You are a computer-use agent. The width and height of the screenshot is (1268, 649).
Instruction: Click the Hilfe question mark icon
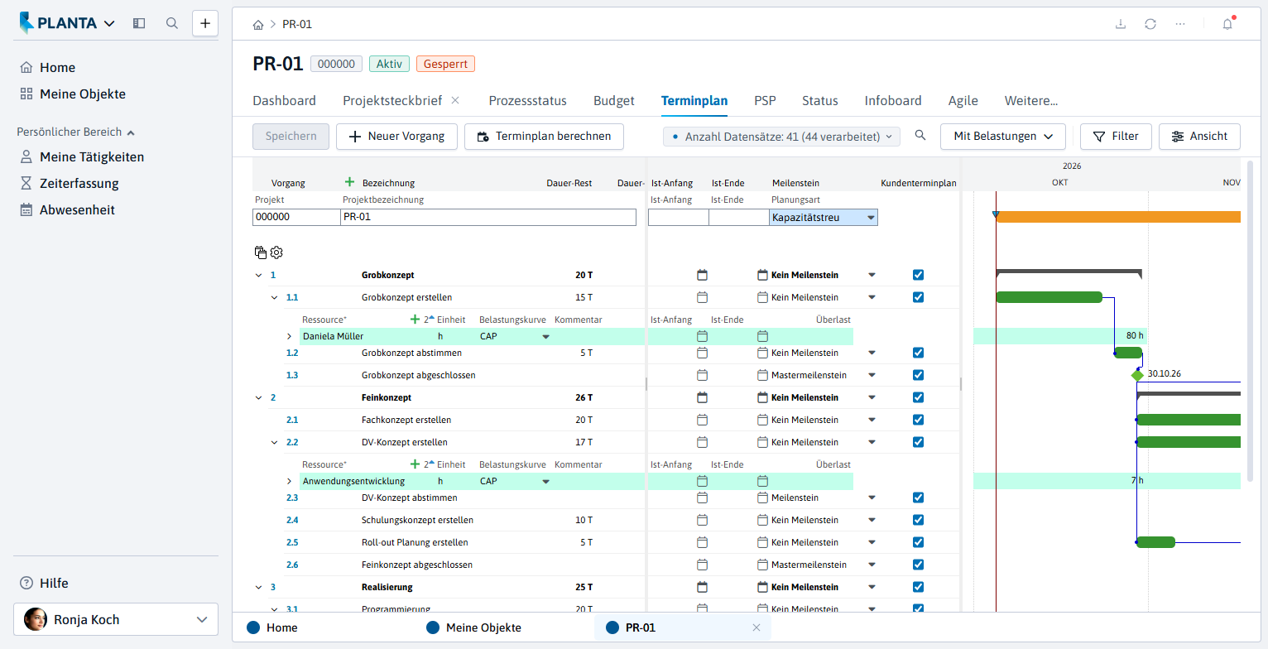click(x=26, y=583)
